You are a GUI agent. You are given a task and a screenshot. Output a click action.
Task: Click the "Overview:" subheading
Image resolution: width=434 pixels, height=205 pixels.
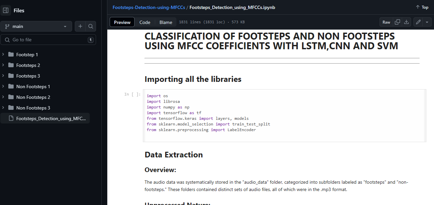click(160, 170)
